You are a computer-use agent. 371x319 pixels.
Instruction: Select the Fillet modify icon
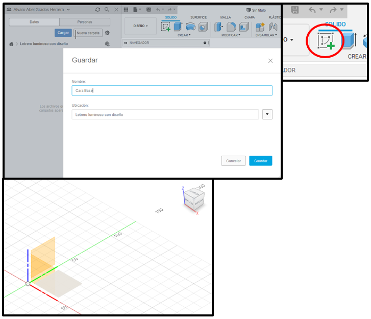point(231,27)
